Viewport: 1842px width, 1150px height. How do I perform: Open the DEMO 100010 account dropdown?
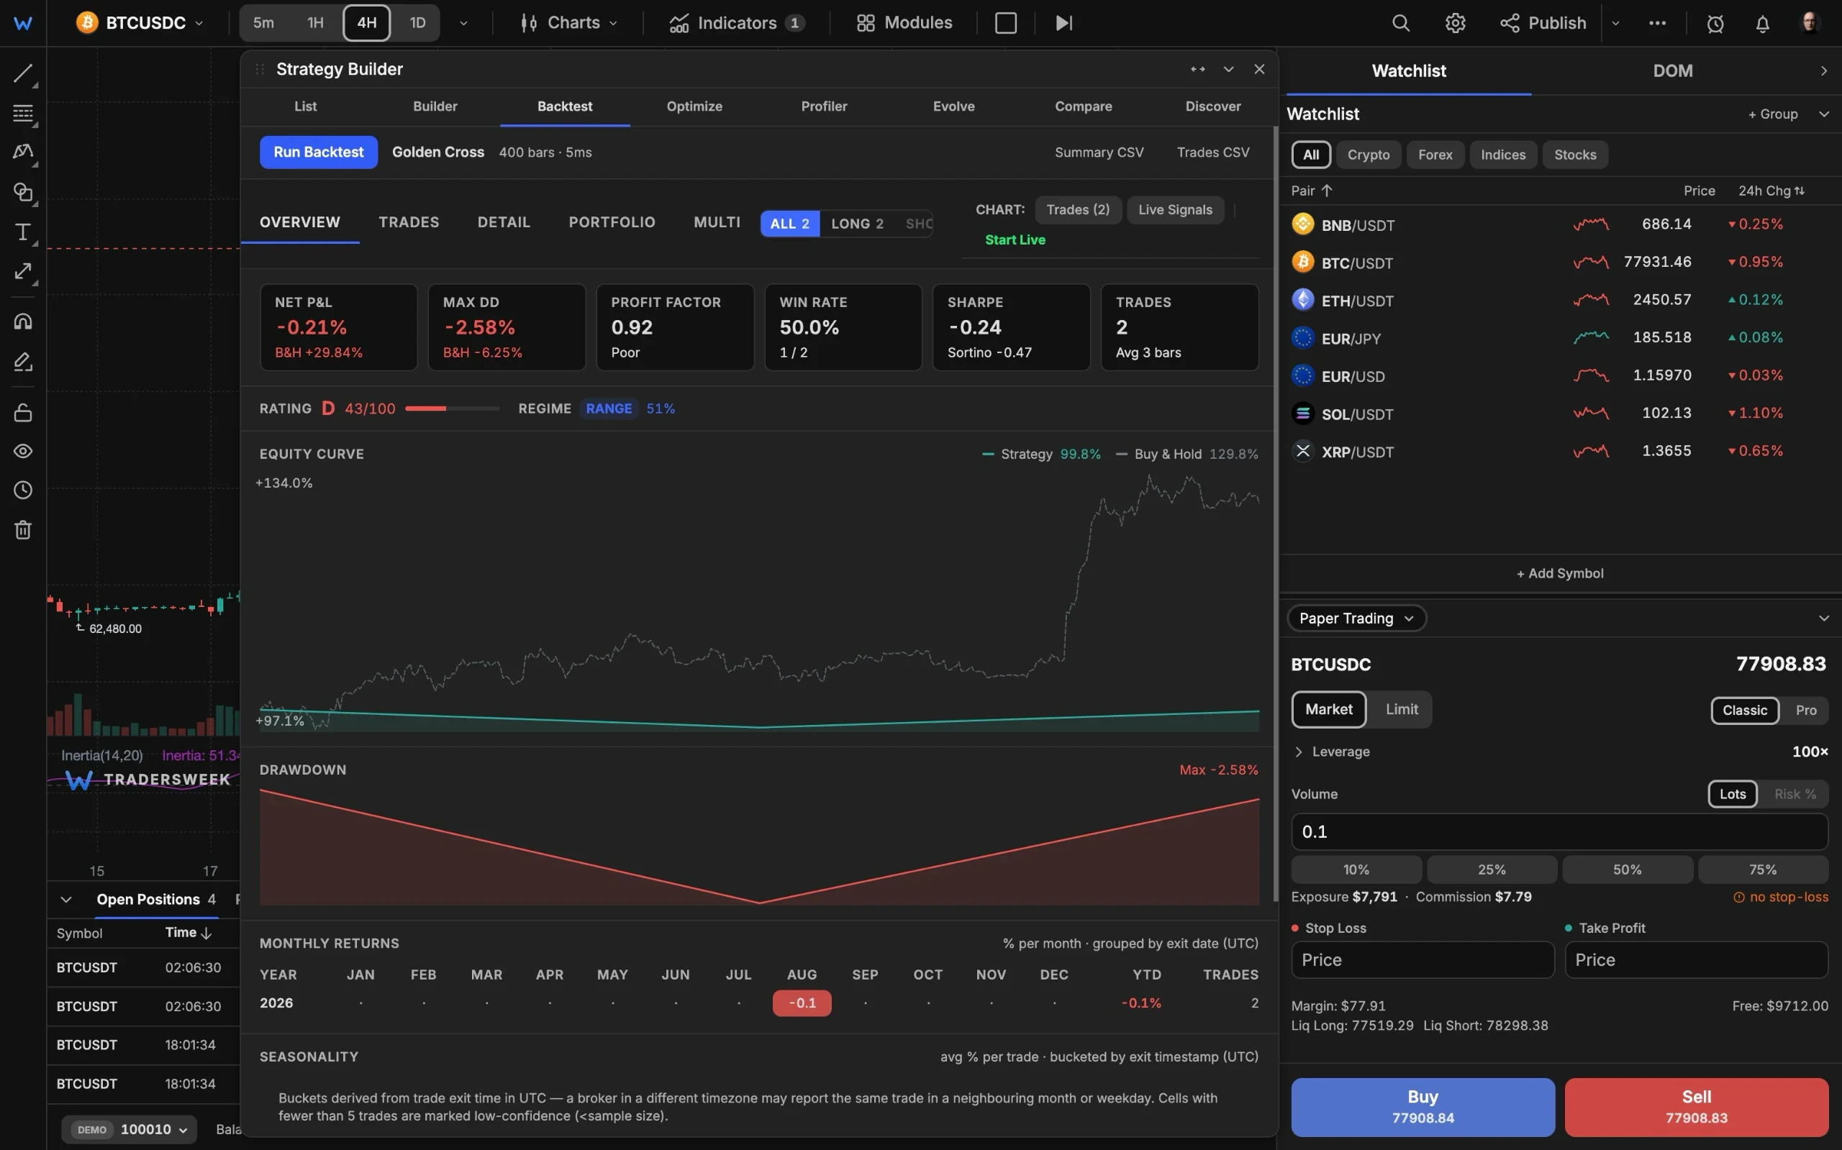(130, 1129)
